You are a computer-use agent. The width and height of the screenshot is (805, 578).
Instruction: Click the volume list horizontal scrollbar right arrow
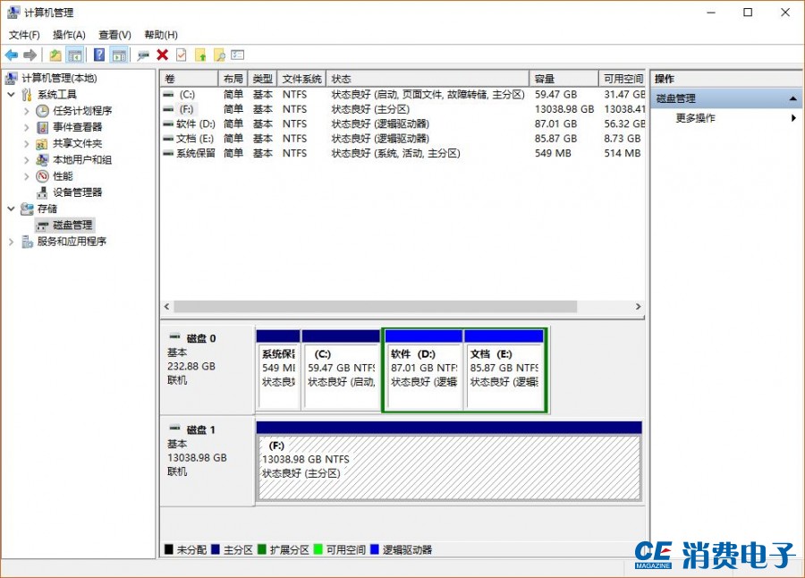click(638, 306)
